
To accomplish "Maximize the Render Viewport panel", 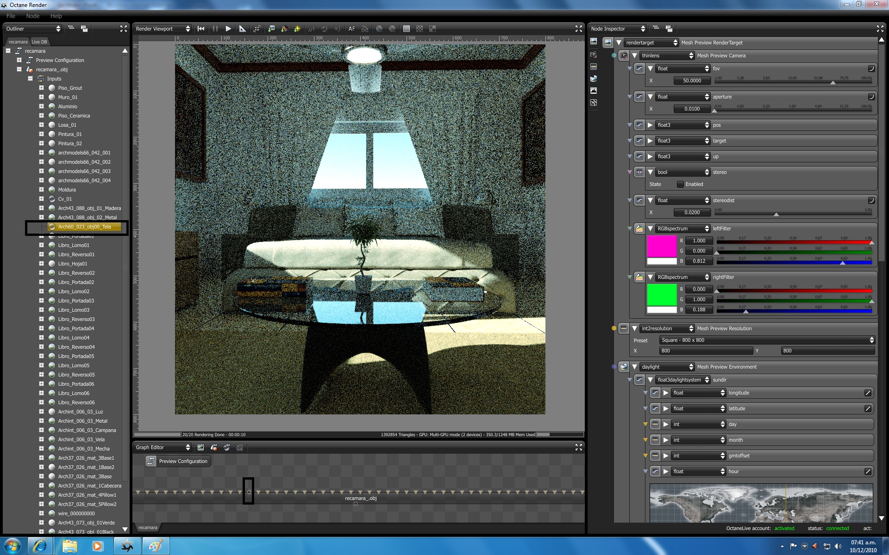I will (x=578, y=29).
